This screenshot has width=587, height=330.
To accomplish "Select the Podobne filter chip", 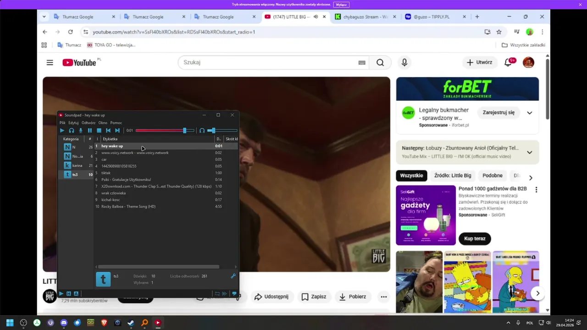I will tap(493, 176).
